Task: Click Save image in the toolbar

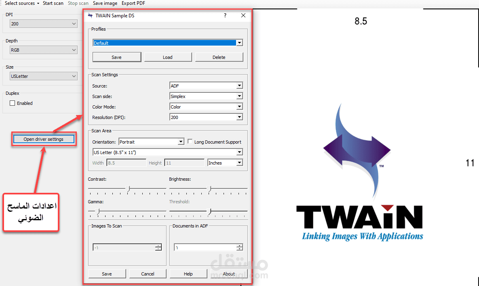Action: point(105,3)
